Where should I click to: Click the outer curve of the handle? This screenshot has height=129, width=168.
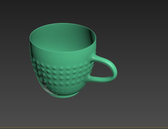pos(116,71)
